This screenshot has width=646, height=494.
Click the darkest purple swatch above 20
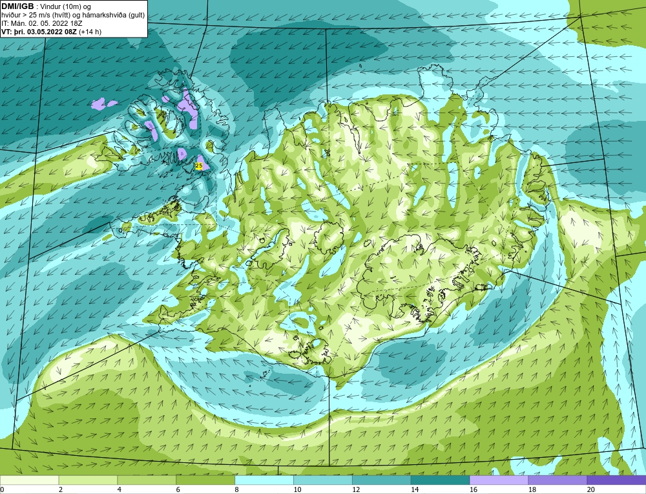(616, 480)
